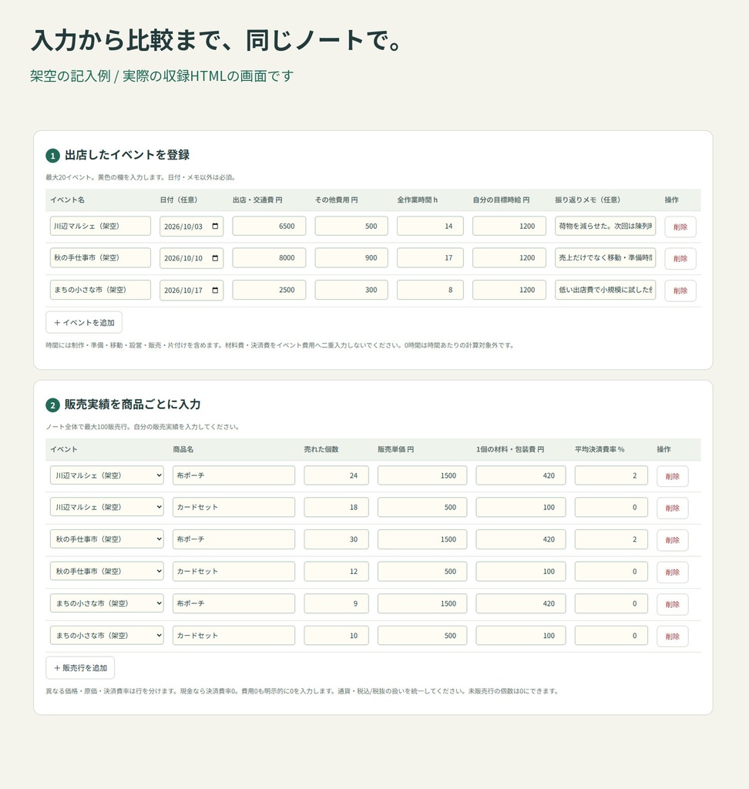Open event dropdown for まちの小さな市 カードセット row
Screen dimensions: 749x789
(x=106, y=636)
